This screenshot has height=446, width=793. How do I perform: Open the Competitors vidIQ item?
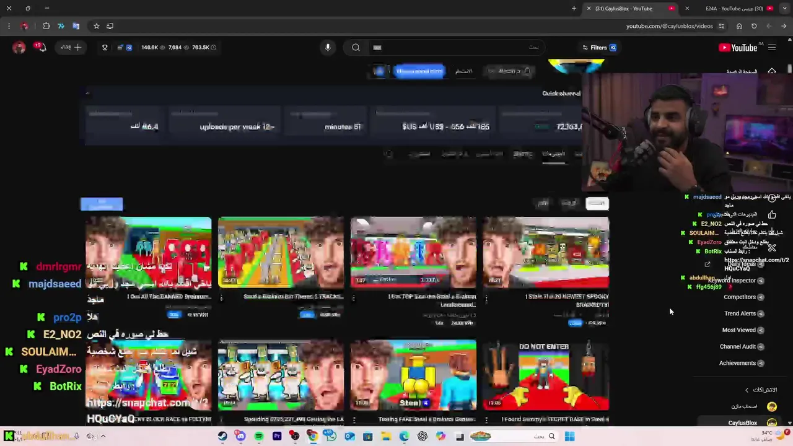coord(743,297)
